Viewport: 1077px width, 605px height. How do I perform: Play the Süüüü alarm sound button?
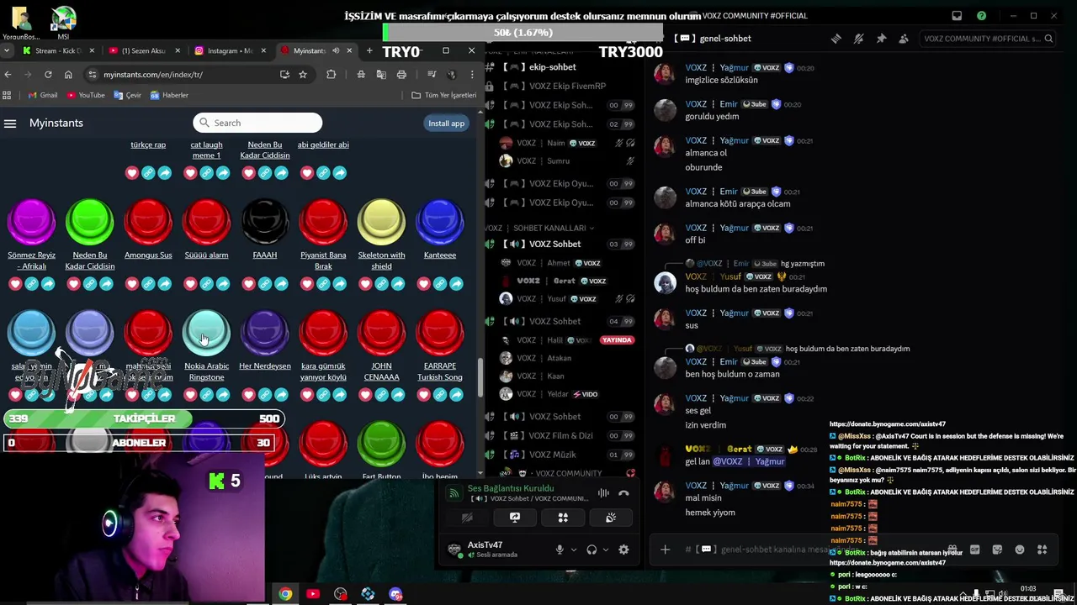pos(206,222)
